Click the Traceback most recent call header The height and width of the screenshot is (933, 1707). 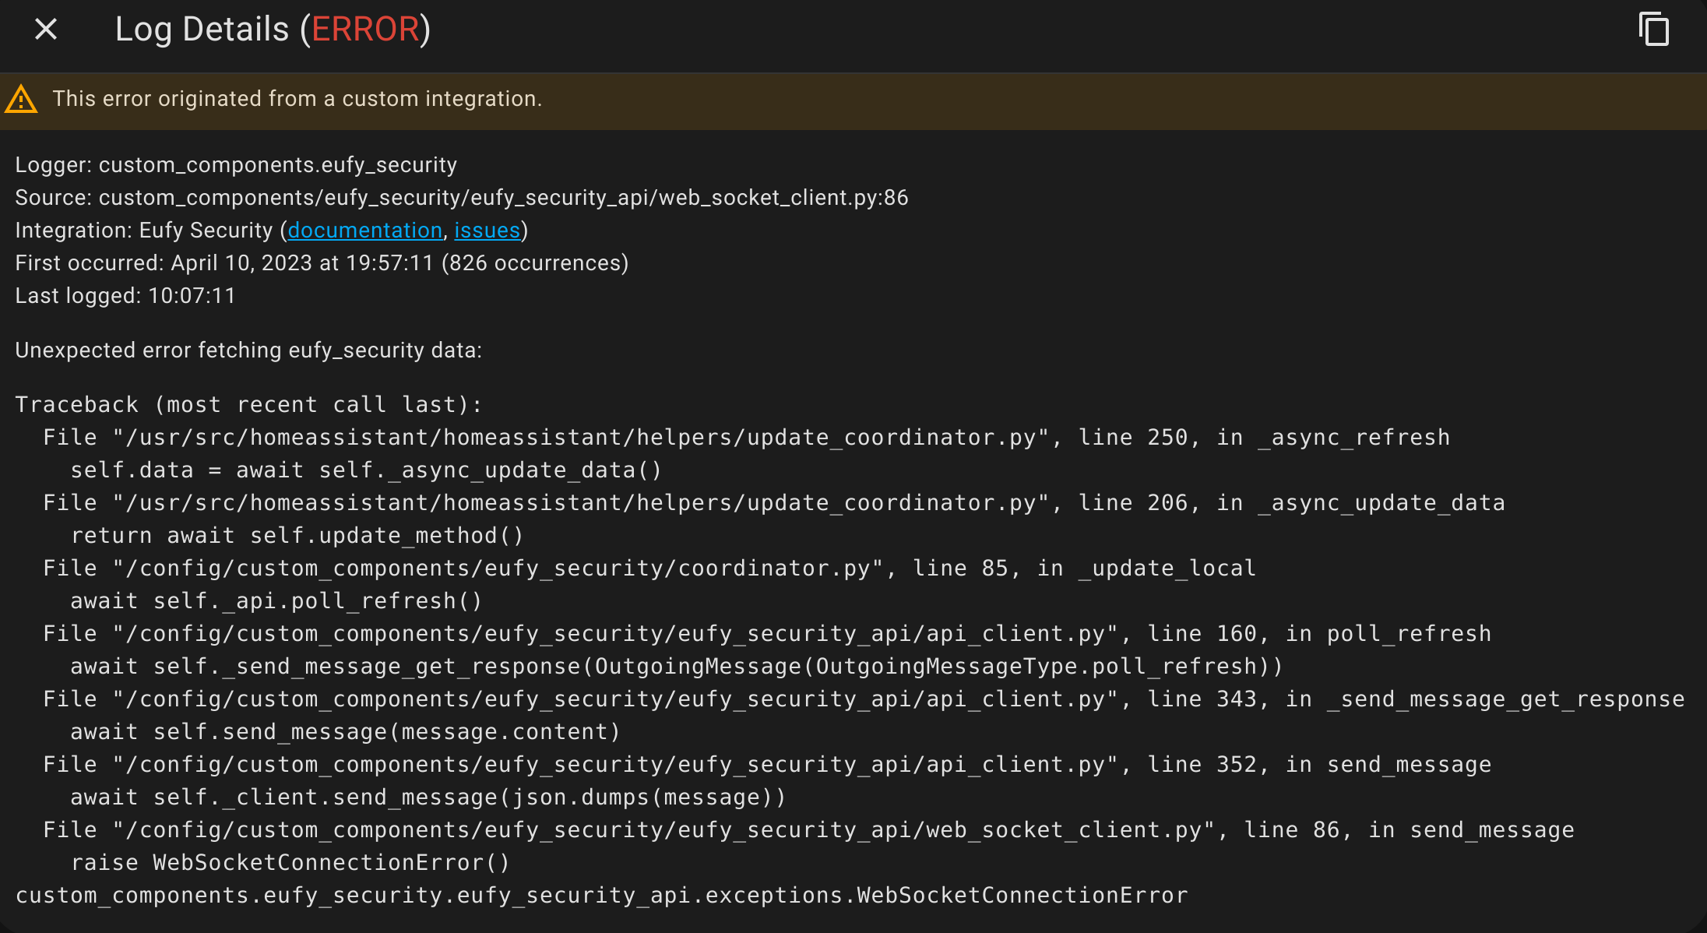[248, 405]
